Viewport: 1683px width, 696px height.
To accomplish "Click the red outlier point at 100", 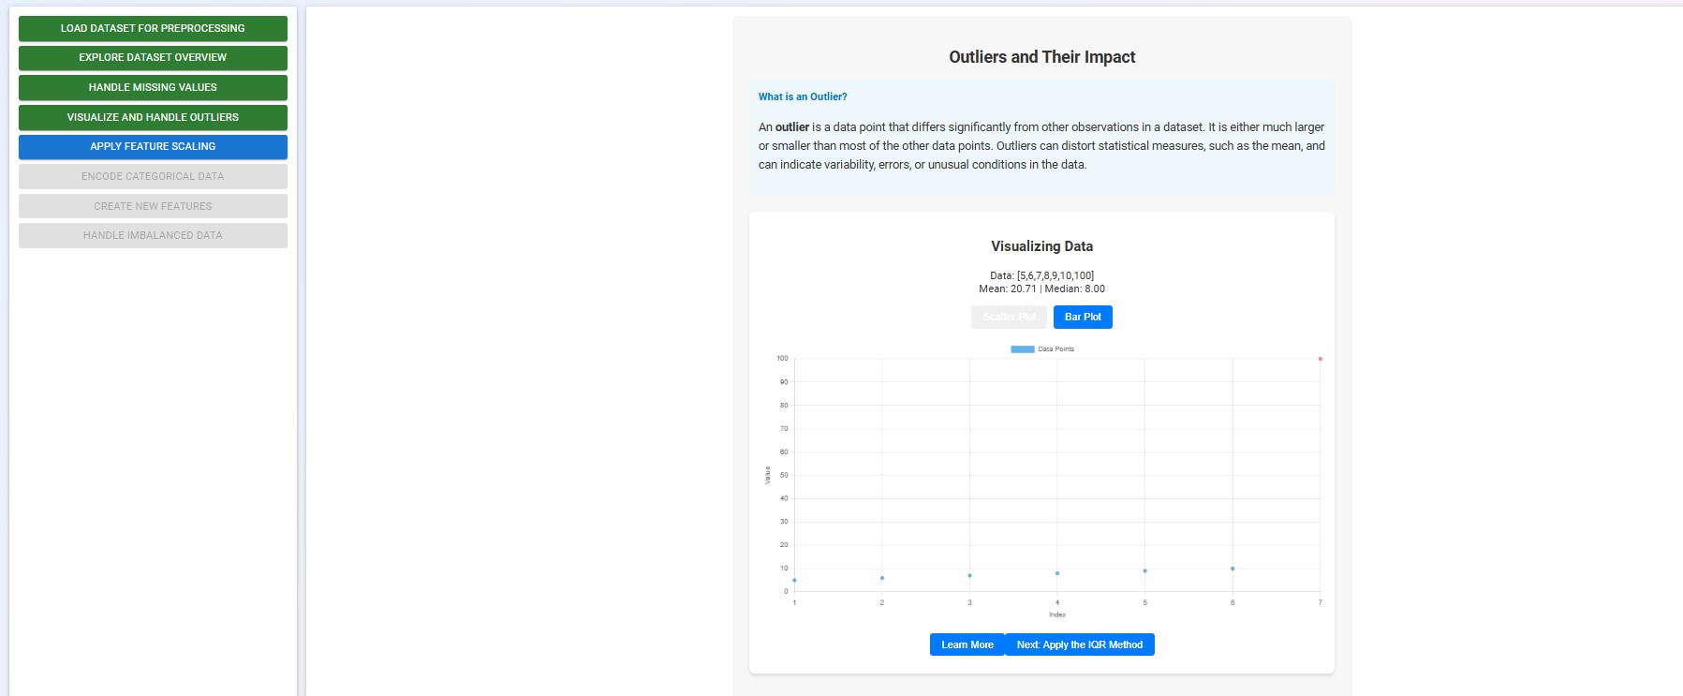I will pyautogui.click(x=1320, y=357).
